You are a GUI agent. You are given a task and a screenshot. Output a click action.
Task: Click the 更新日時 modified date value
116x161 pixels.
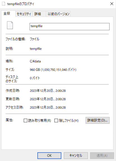pos(48,99)
